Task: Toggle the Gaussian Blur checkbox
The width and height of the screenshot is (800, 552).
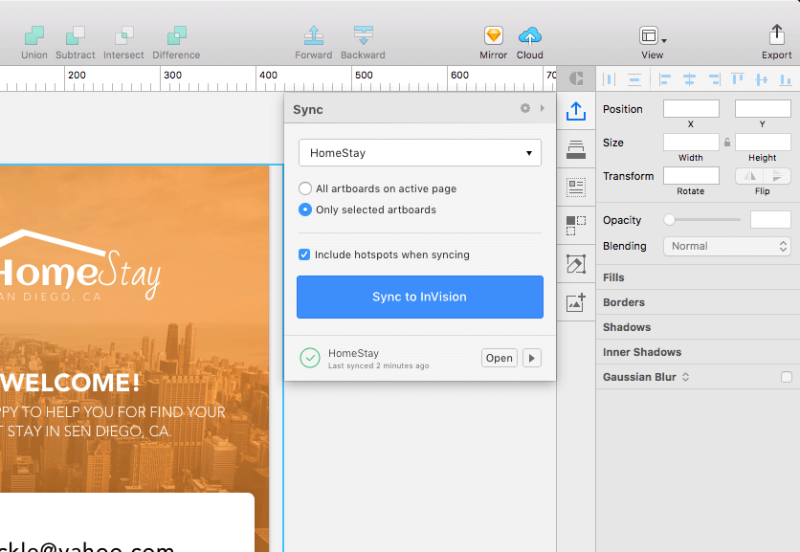Action: 787,377
